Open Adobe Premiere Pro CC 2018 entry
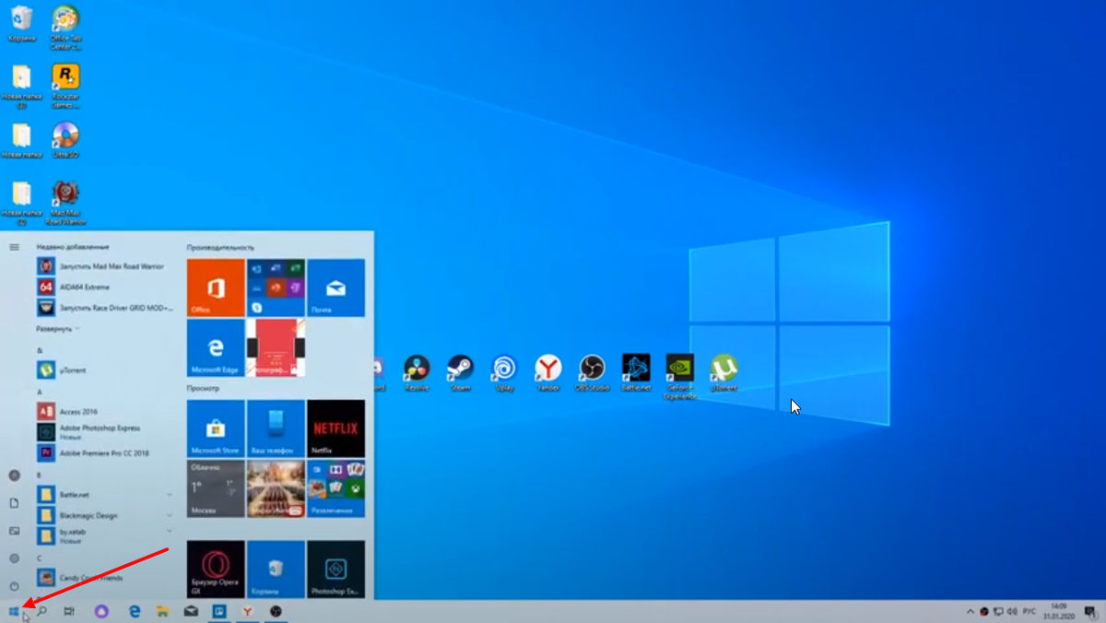The height and width of the screenshot is (623, 1106). pyautogui.click(x=105, y=453)
